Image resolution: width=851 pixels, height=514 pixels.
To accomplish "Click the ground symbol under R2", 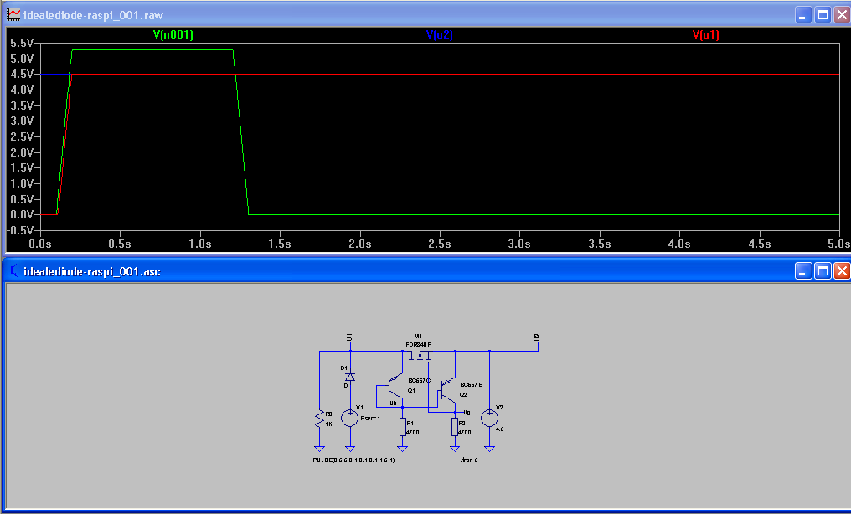I will tap(455, 449).
